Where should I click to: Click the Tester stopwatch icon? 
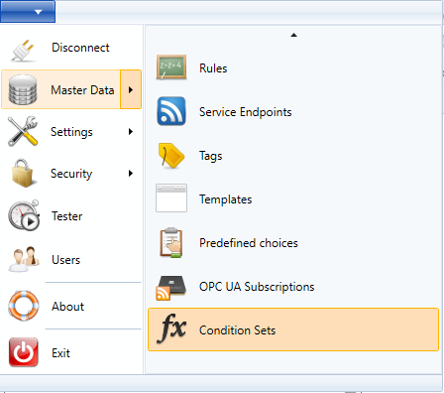[24, 215]
